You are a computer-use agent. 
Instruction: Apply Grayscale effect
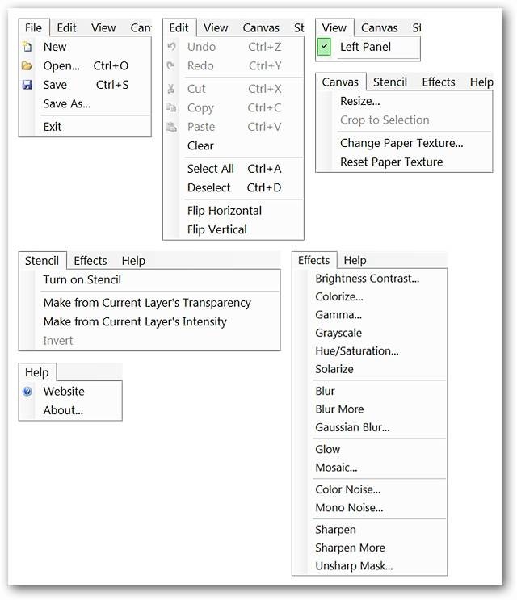tap(338, 333)
